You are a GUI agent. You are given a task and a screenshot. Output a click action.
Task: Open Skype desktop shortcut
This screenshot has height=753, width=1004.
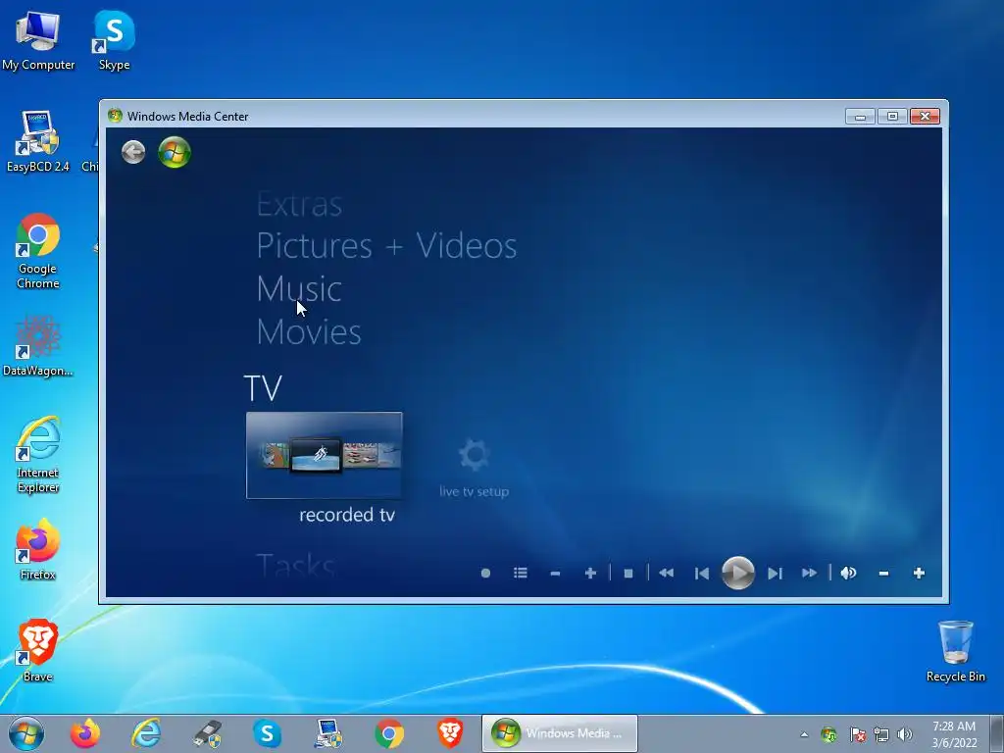point(114,40)
